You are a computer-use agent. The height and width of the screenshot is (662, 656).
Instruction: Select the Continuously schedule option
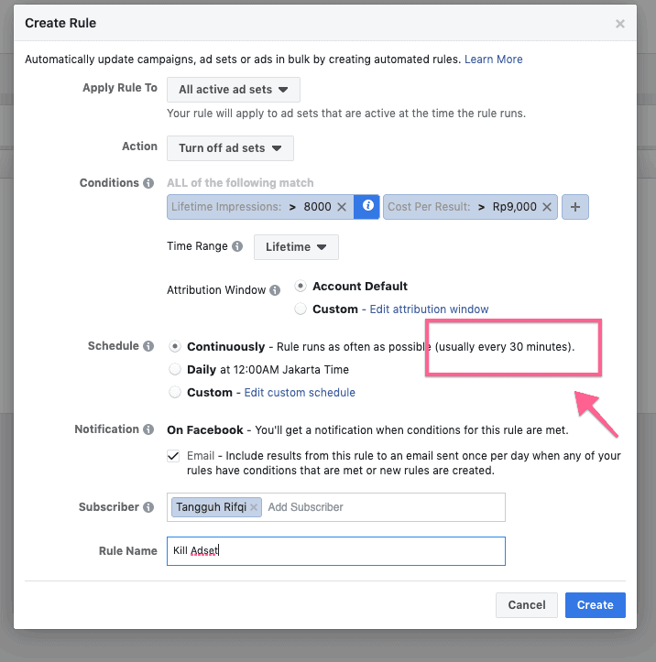click(x=175, y=347)
